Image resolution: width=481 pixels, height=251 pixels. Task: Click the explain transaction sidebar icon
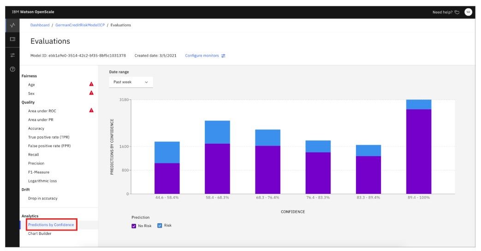pos(12,40)
